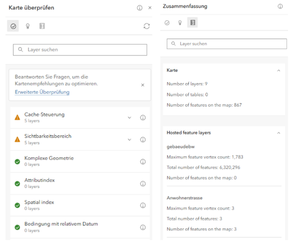Click 'Number of layers: 9' text
The image size is (290, 242).
187,84
